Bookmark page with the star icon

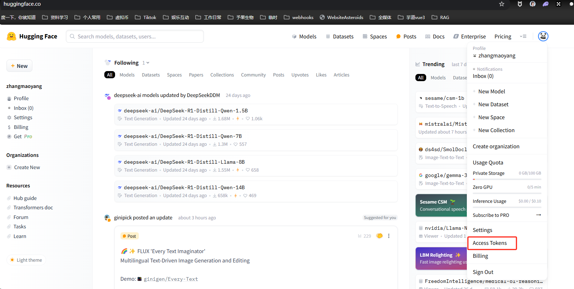coord(502,4)
